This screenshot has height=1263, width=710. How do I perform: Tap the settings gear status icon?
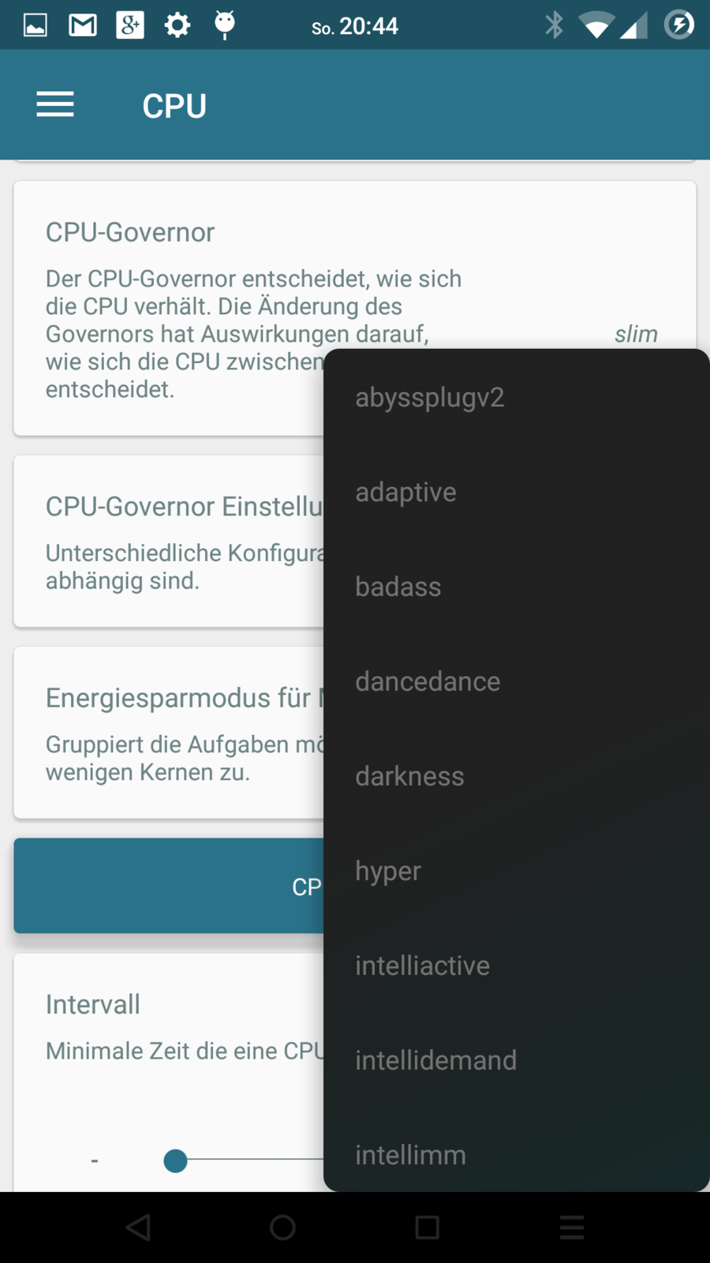177,25
